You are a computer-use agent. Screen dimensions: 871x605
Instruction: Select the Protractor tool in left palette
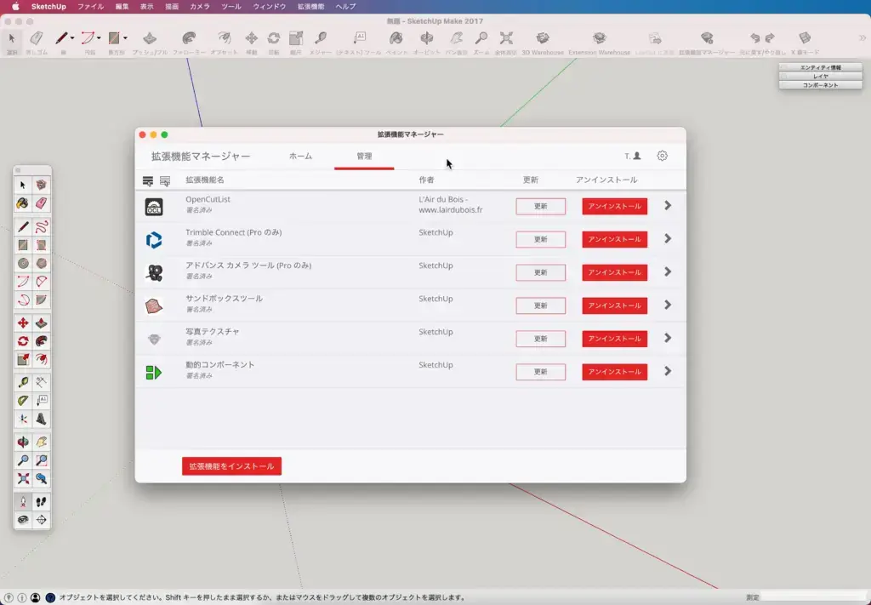click(23, 401)
